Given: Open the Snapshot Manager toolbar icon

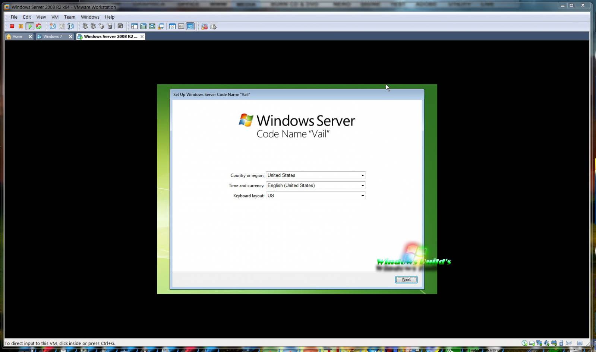Looking at the screenshot, I should (x=71, y=26).
